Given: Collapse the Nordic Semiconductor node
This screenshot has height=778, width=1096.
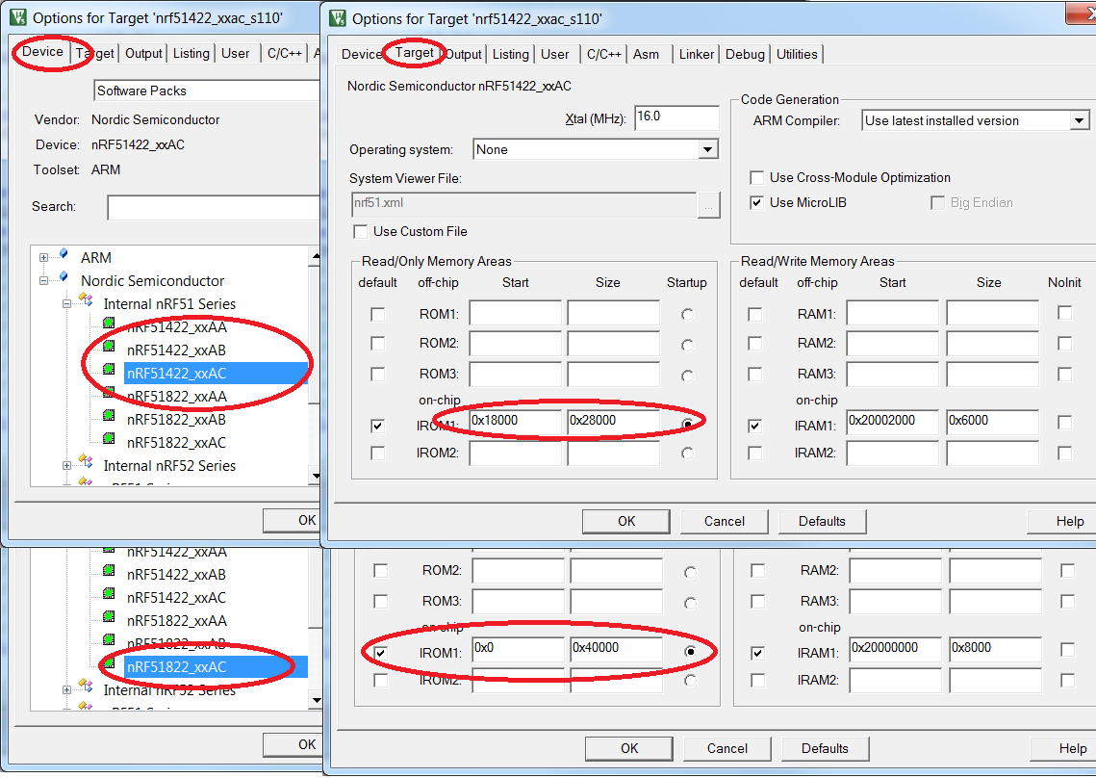Looking at the screenshot, I should coord(43,280).
